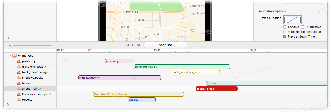
Task: Select the transform.scale.y green timeline bar
Action: click(x=182, y=67)
